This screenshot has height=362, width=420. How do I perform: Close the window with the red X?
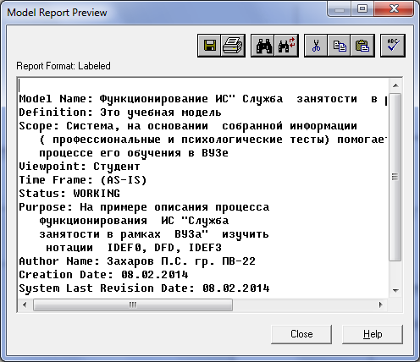tap(394, 9)
